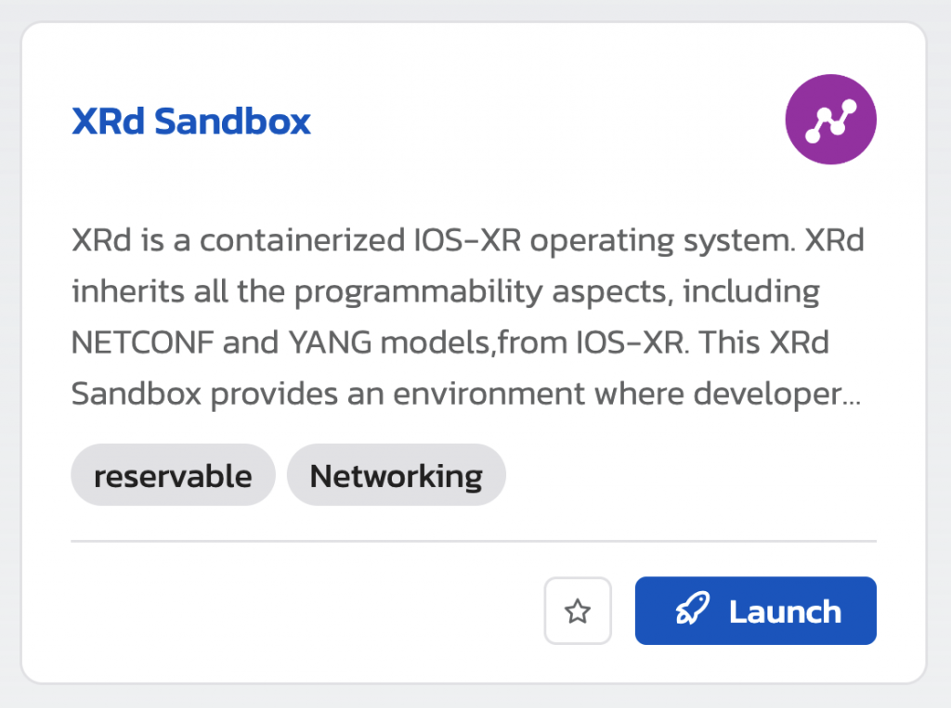This screenshot has width=951, height=708.
Task: Favorite the XRd Sandbox with the star
Action: click(578, 611)
